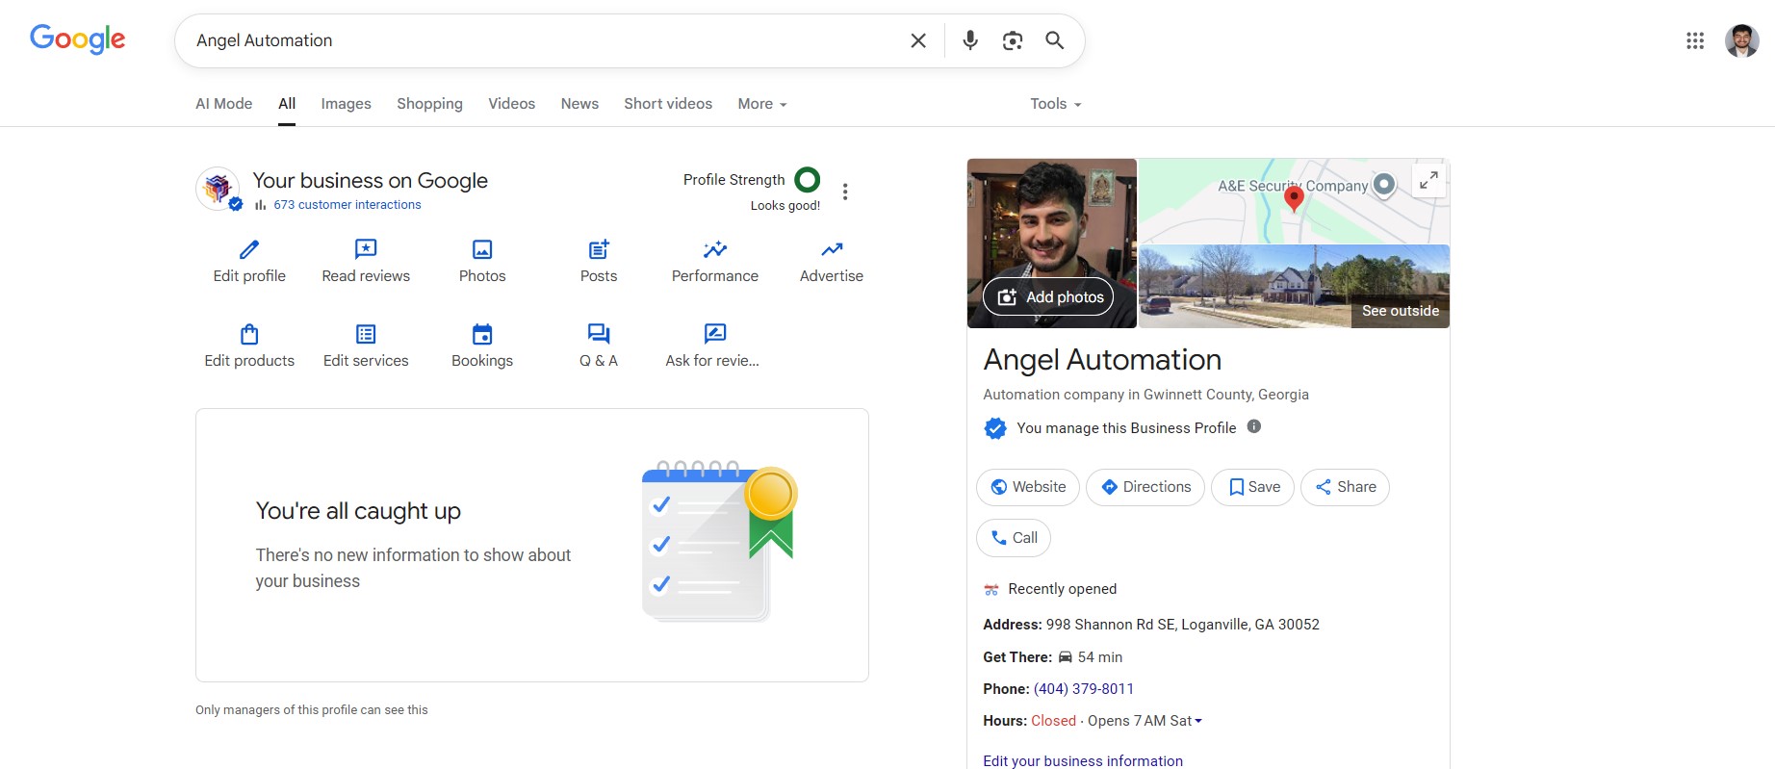Switch to AI Mode tab
Screen dimensions: 1775x769
(x=223, y=104)
